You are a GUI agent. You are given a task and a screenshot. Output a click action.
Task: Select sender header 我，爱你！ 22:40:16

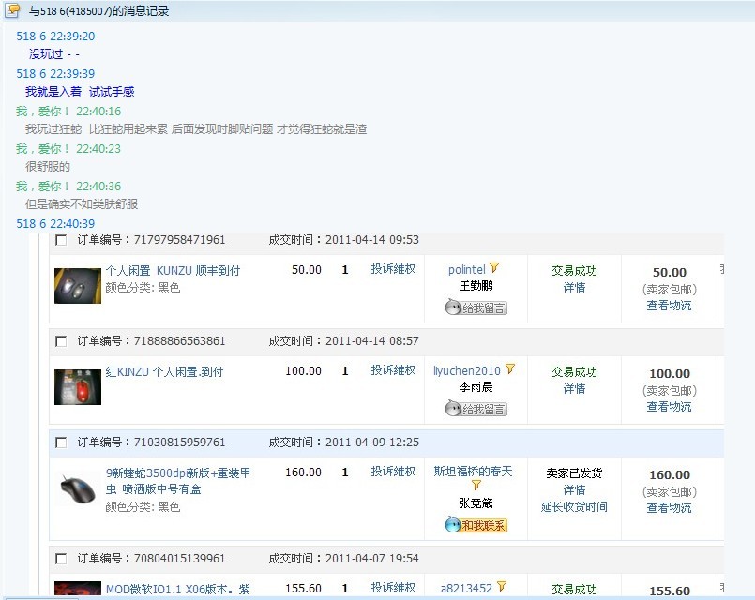click(68, 112)
